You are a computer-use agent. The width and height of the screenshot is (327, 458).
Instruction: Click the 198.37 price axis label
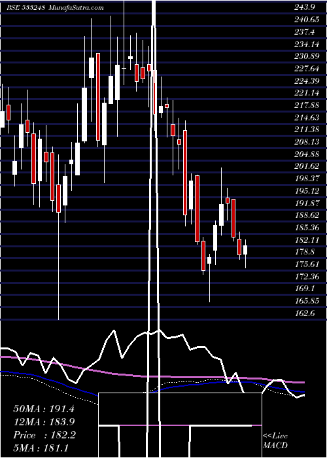coord(307,179)
